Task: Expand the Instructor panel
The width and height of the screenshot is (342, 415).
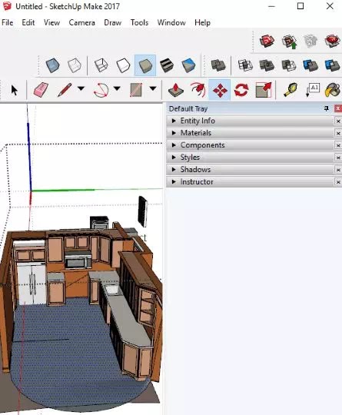Action: (250, 182)
